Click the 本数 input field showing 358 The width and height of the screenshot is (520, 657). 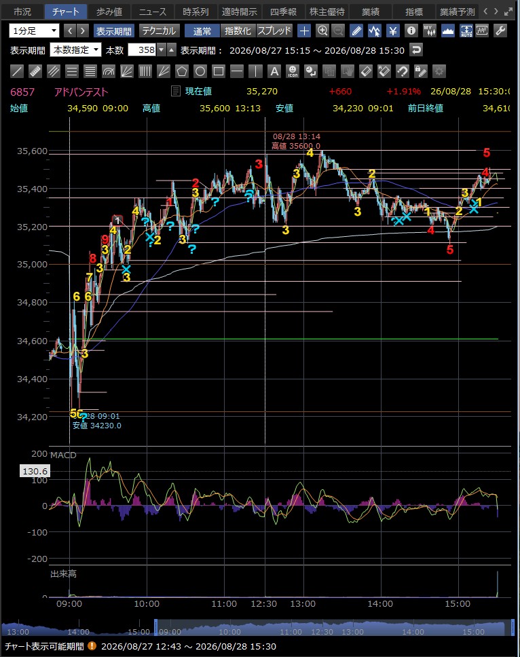pyautogui.click(x=142, y=50)
